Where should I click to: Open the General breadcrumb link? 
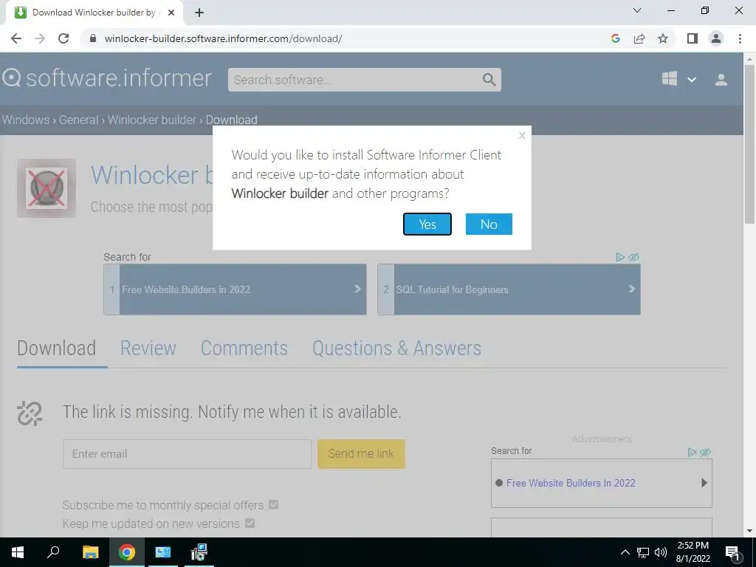click(x=78, y=120)
